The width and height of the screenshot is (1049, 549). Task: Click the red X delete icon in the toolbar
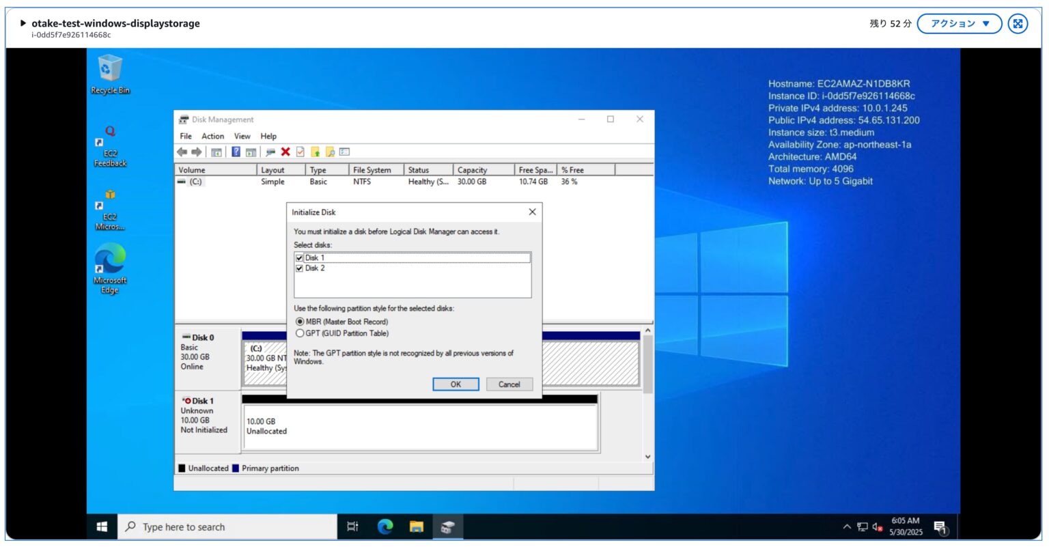[285, 152]
